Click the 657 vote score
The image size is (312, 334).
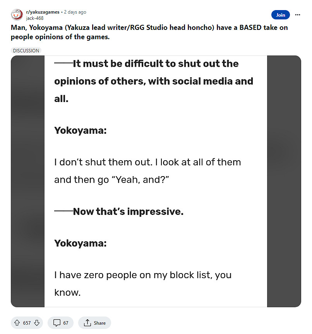[x=27, y=323]
